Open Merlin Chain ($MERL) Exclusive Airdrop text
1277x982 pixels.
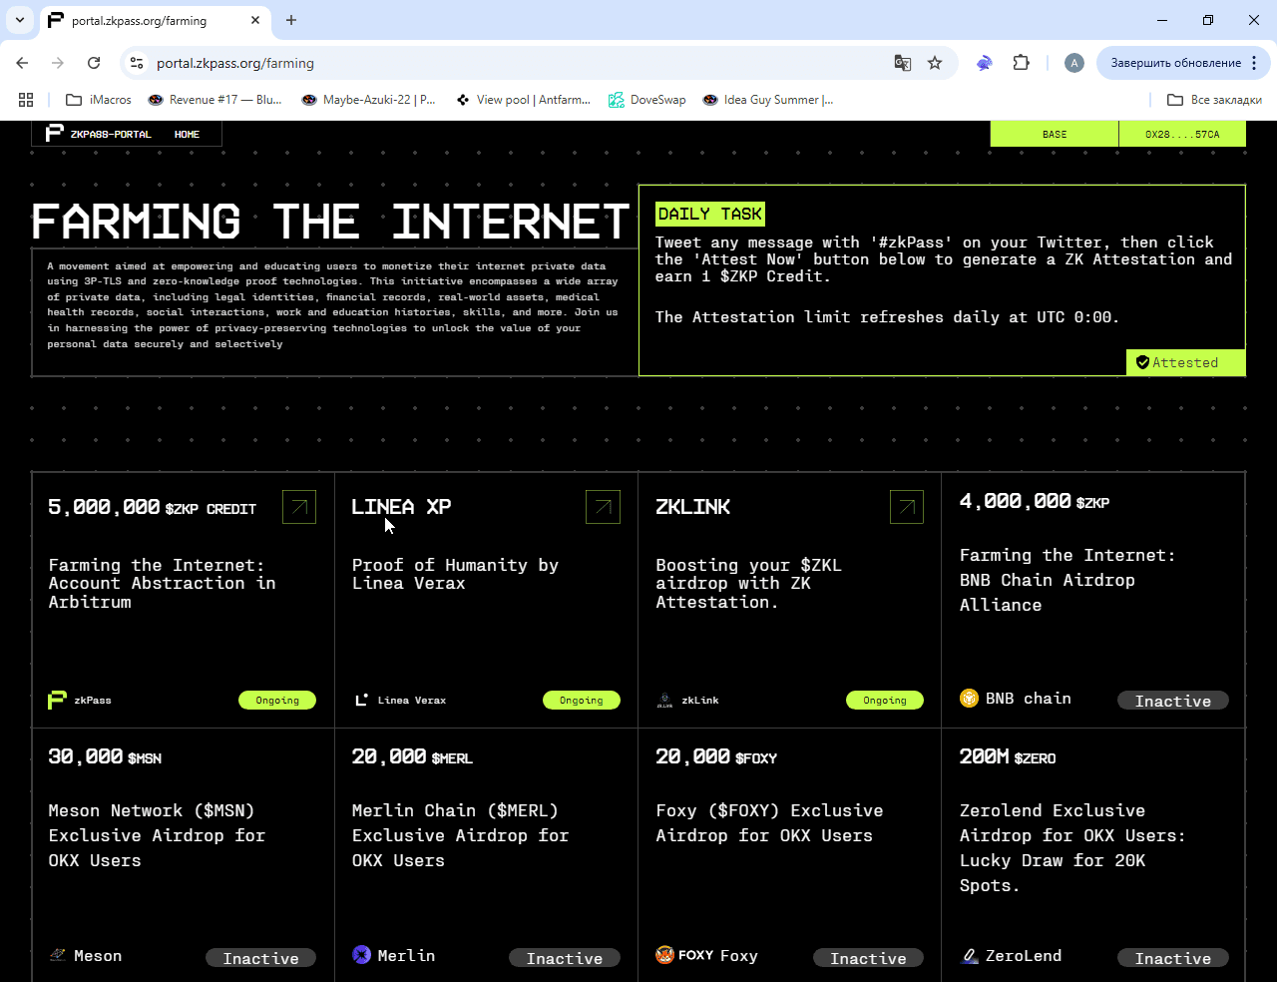coord(460,835)
